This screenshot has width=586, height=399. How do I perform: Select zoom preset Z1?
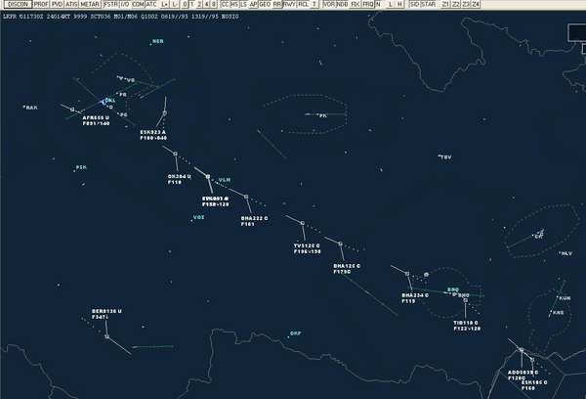click(x=445, y=5)
